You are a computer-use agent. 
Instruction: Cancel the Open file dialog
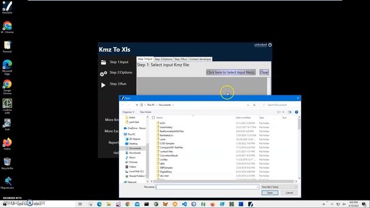pyautogui.click(x=289, y=192)
